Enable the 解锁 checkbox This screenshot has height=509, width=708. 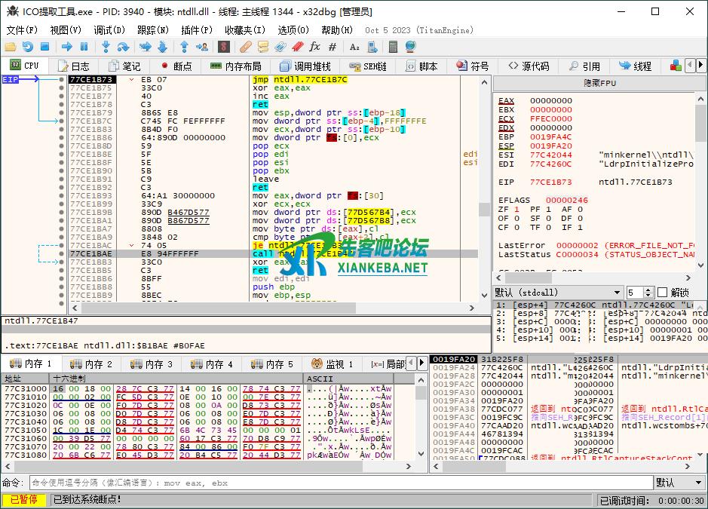click(663, 293)
